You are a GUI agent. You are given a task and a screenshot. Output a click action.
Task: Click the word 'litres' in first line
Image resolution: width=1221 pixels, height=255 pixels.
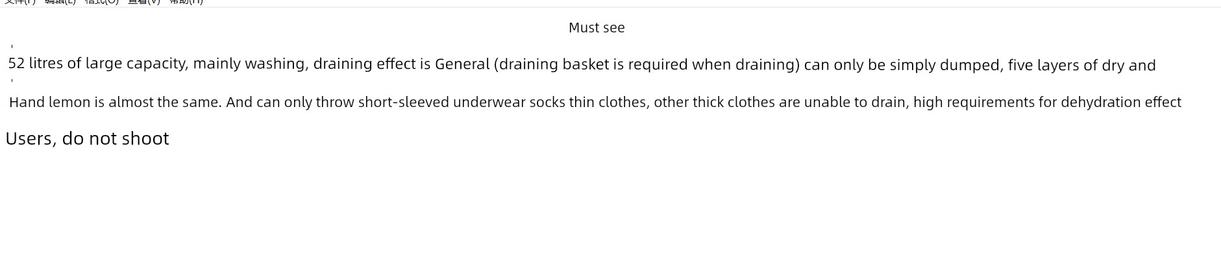tap(46, 64)
